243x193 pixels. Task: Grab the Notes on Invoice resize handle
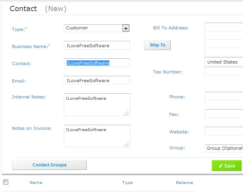(126, 144)
